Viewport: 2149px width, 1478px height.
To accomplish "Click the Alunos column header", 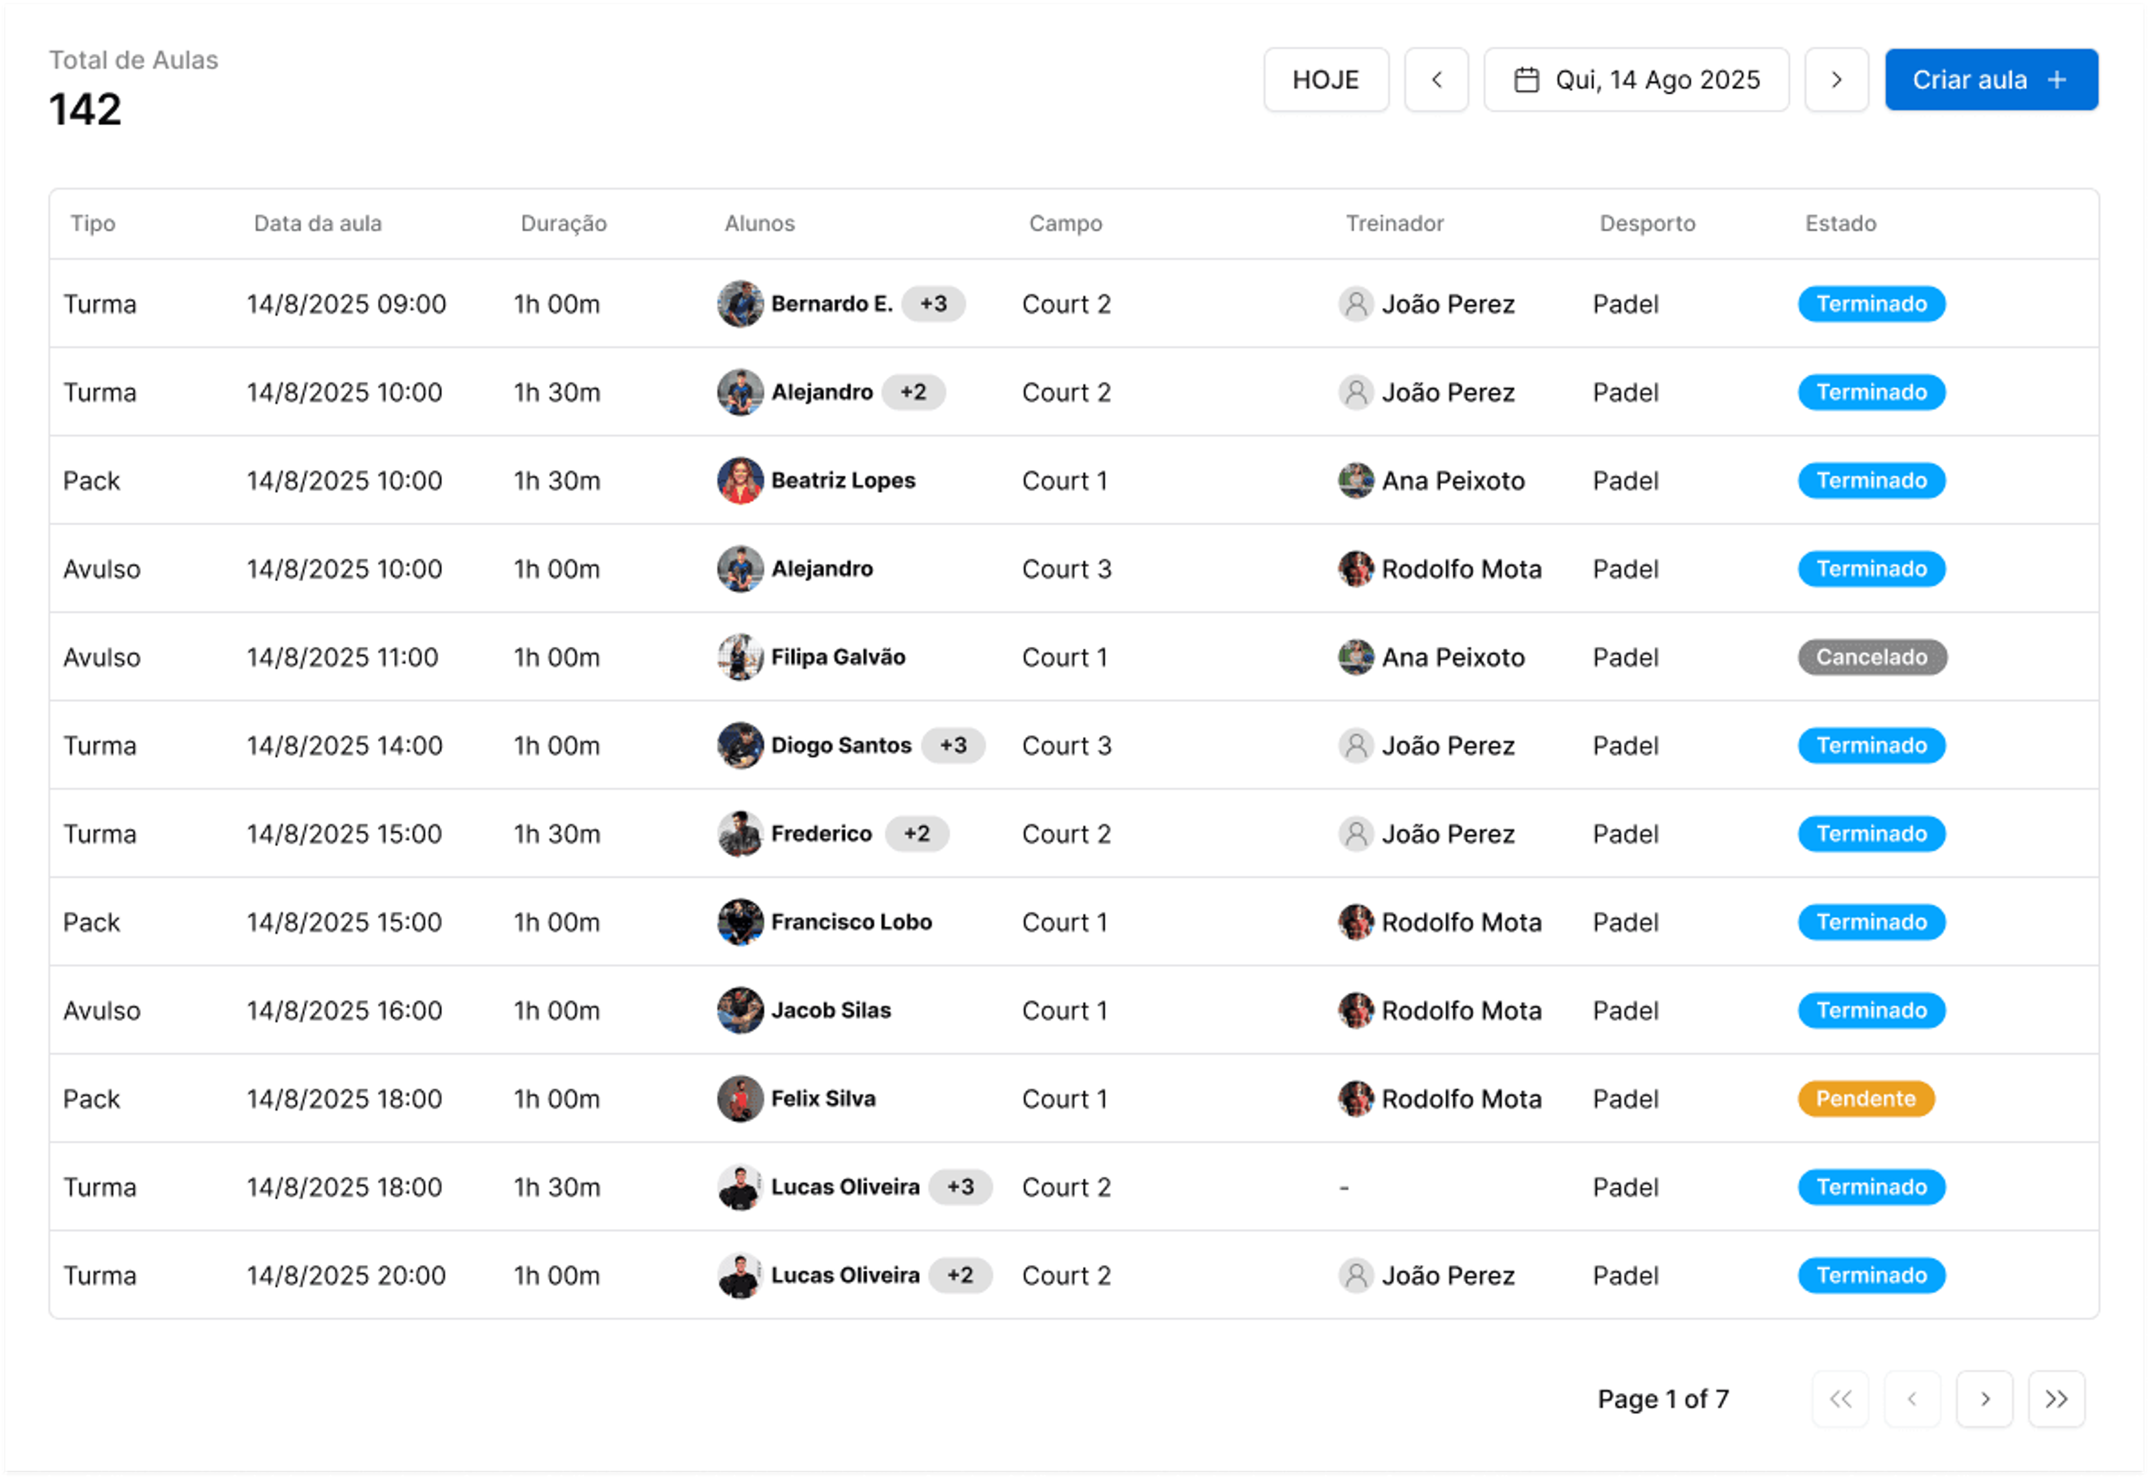I will [x=759, y=223].
